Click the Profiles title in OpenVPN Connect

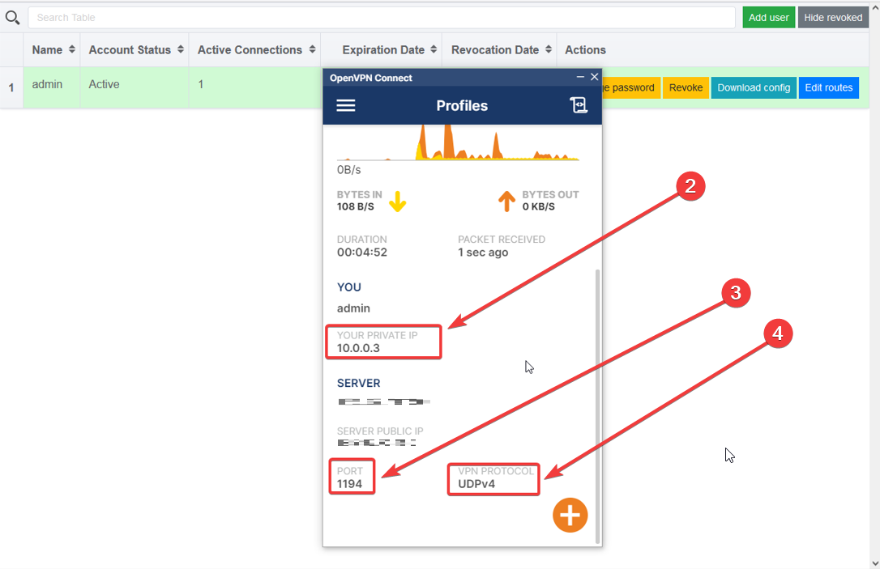click(x=462, y=105)
